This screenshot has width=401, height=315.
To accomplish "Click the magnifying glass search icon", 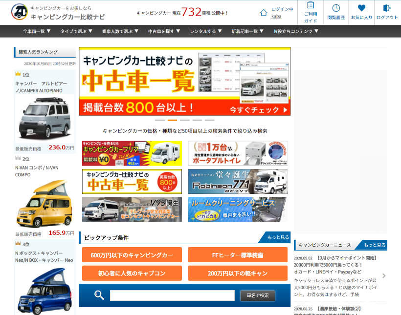I will (99, 295).
